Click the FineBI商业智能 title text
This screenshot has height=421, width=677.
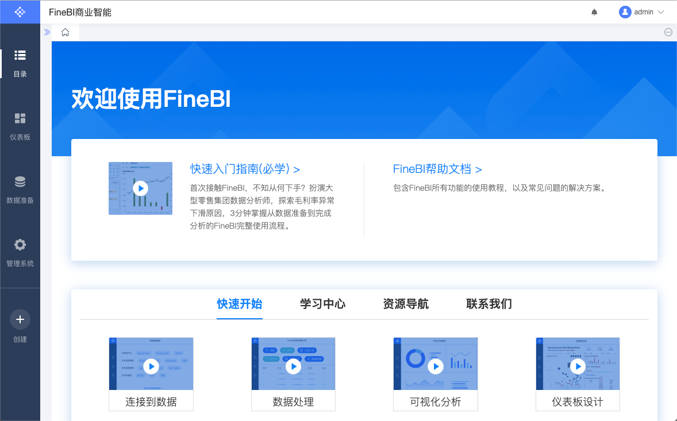coord(80,12)
